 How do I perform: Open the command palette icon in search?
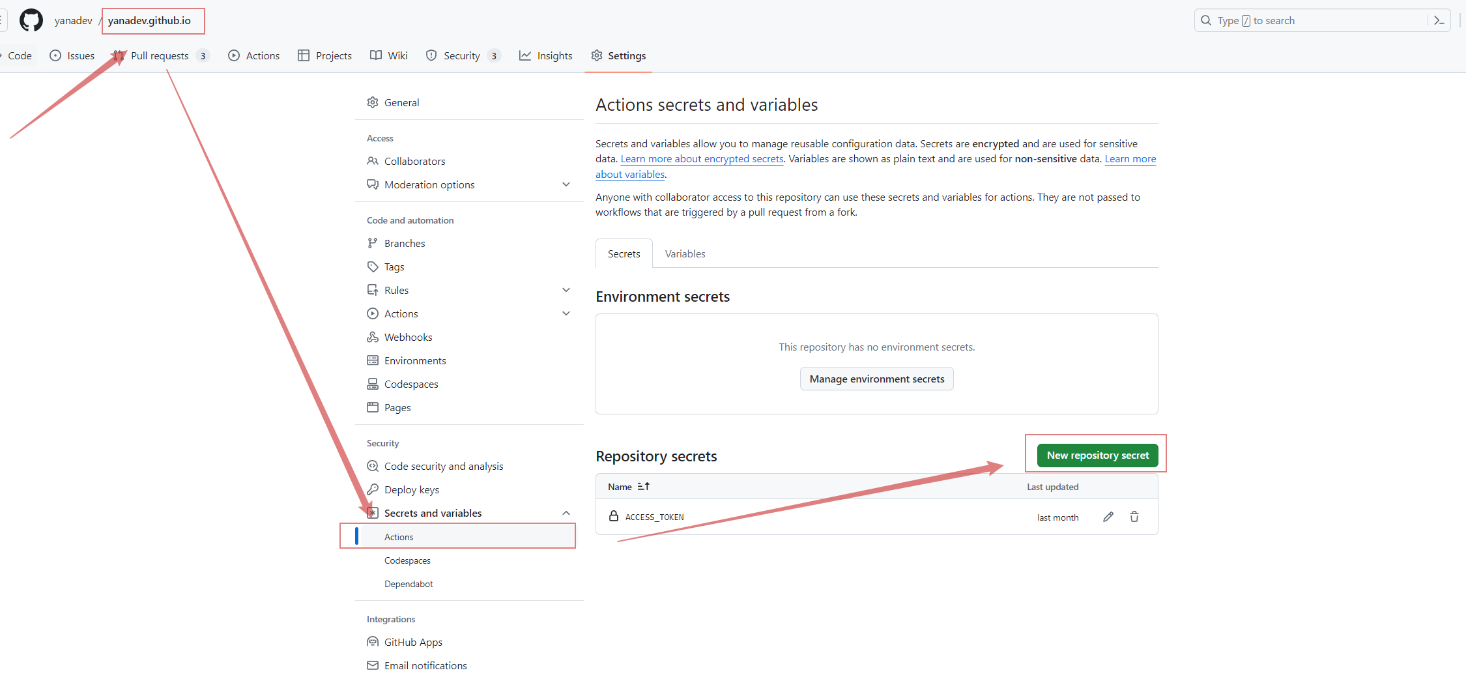tap(1439, 20)
